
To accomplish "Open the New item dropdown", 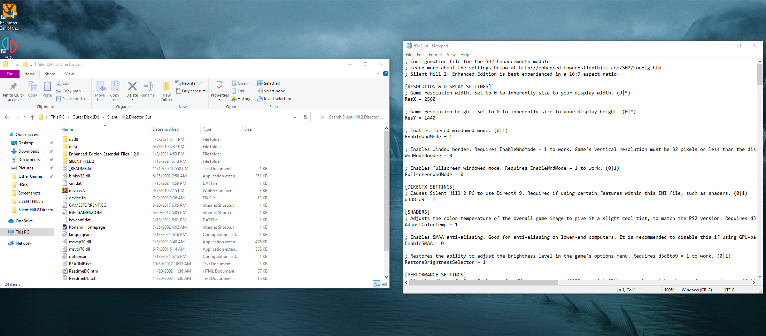I will [x=189, y=83].
